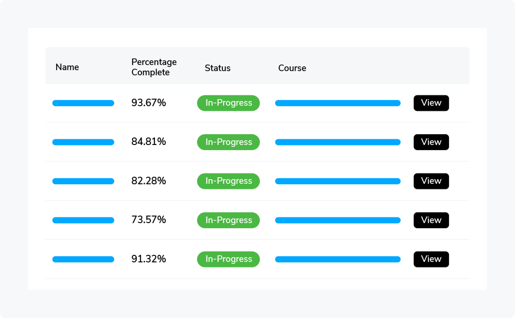Screen dimensions: 515x318
Task: Click the Course column header
Action: pyautogui.click(x=292, y=68)
